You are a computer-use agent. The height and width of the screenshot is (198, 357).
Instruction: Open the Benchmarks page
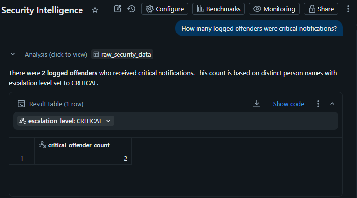click(x=218, y=9)
